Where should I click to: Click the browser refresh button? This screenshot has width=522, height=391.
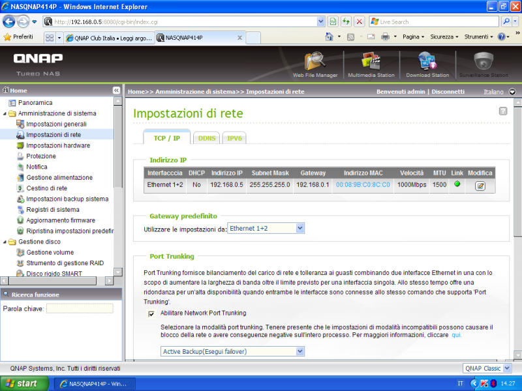(346, 22)
